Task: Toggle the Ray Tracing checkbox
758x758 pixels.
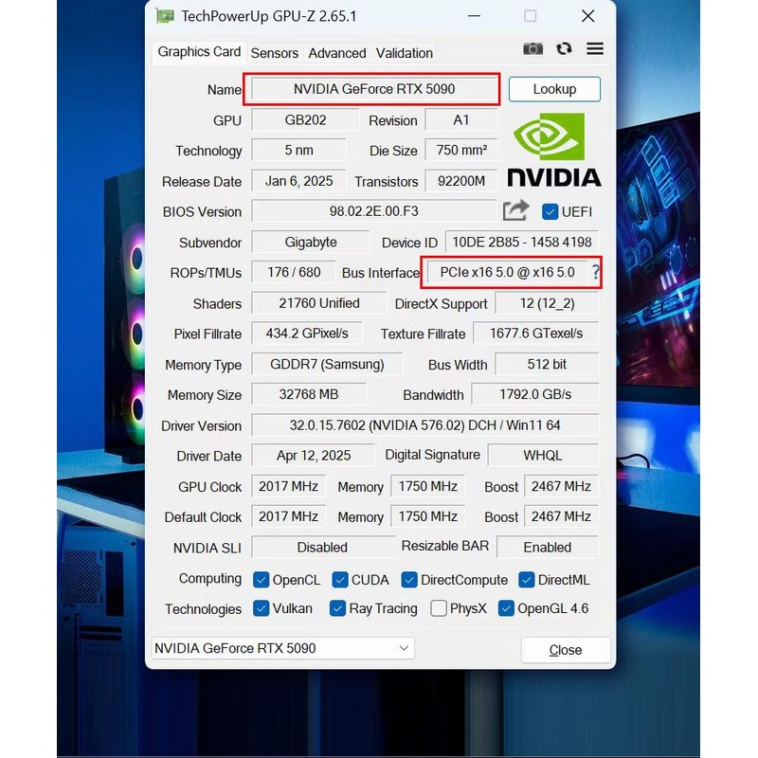Action: 337,608
